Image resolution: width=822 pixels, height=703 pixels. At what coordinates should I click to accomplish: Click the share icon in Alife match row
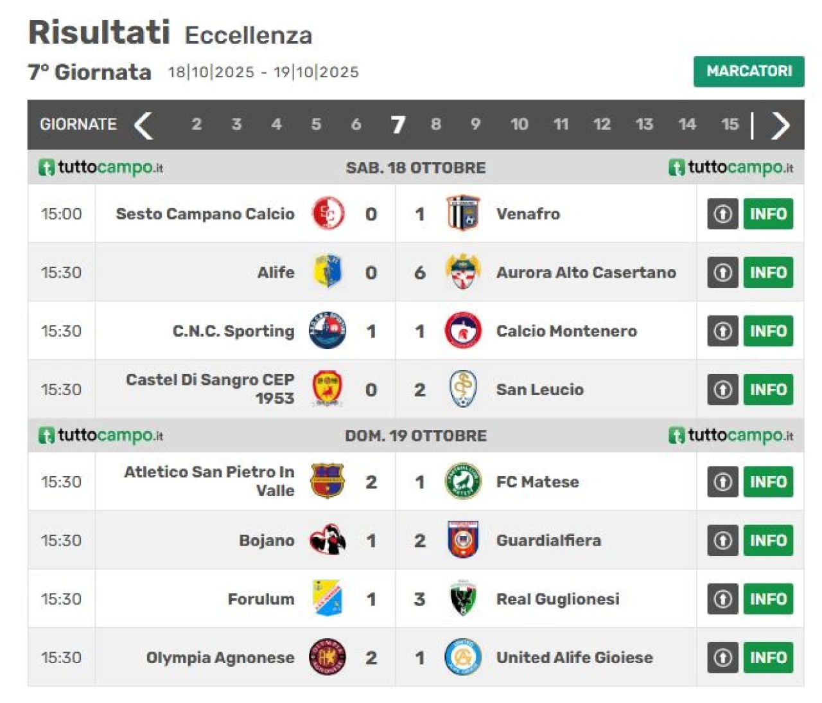click(722, 272)
